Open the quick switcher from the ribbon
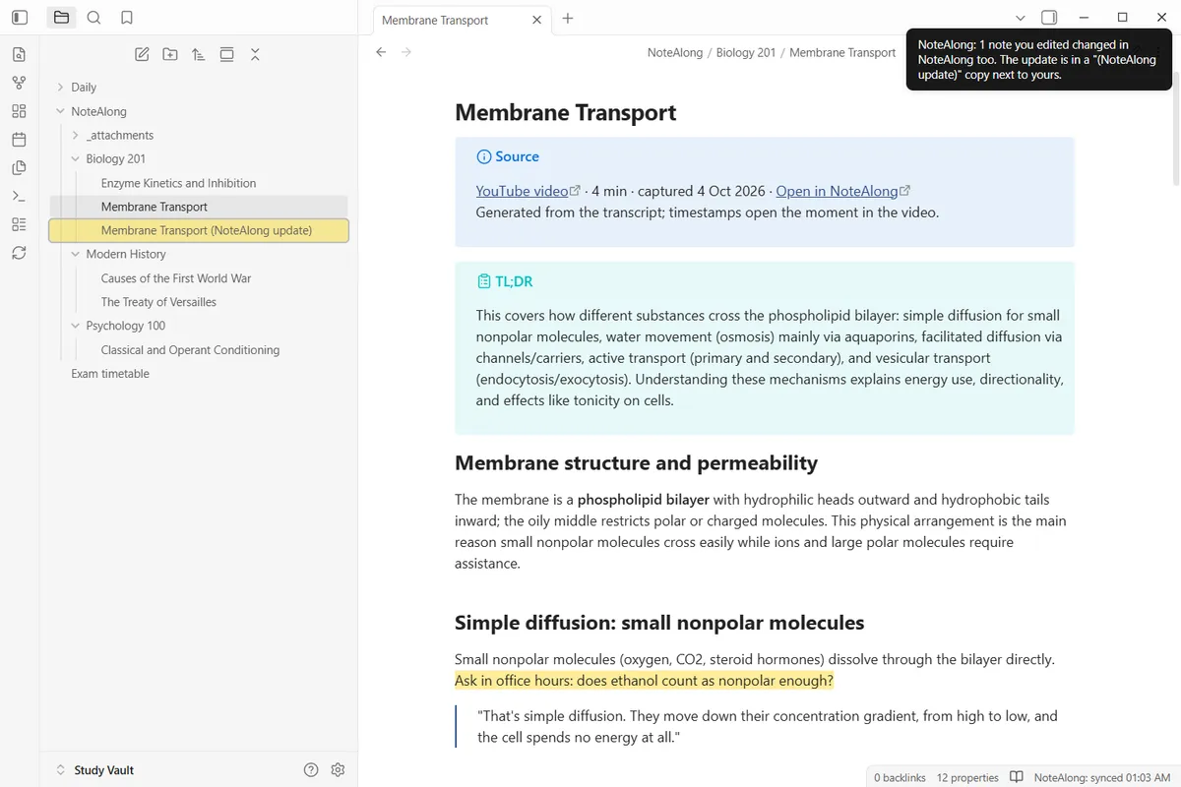 click(x=19, y=55)
